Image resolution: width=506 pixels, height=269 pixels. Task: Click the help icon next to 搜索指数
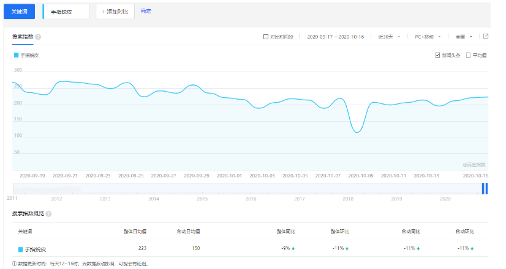click(38, 37)
